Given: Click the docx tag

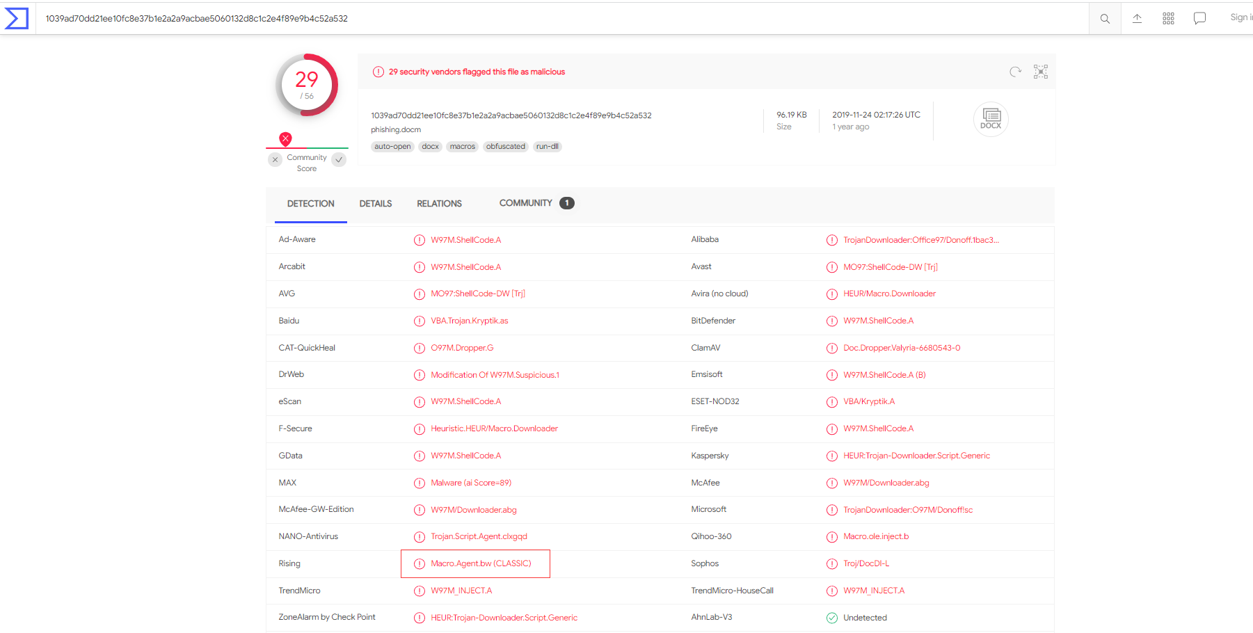Looking at the screenshot, I should coord(431,146).
